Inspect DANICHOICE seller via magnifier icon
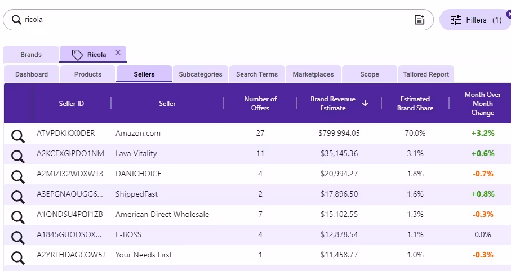The image size is (511, 271). tap(18, 177)
